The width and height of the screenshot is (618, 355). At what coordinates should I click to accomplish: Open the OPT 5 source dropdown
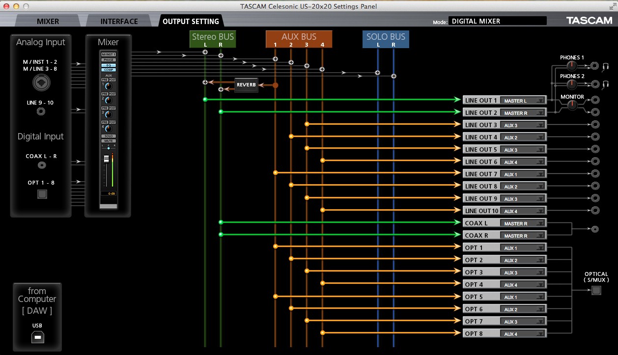tap(523, 297)
